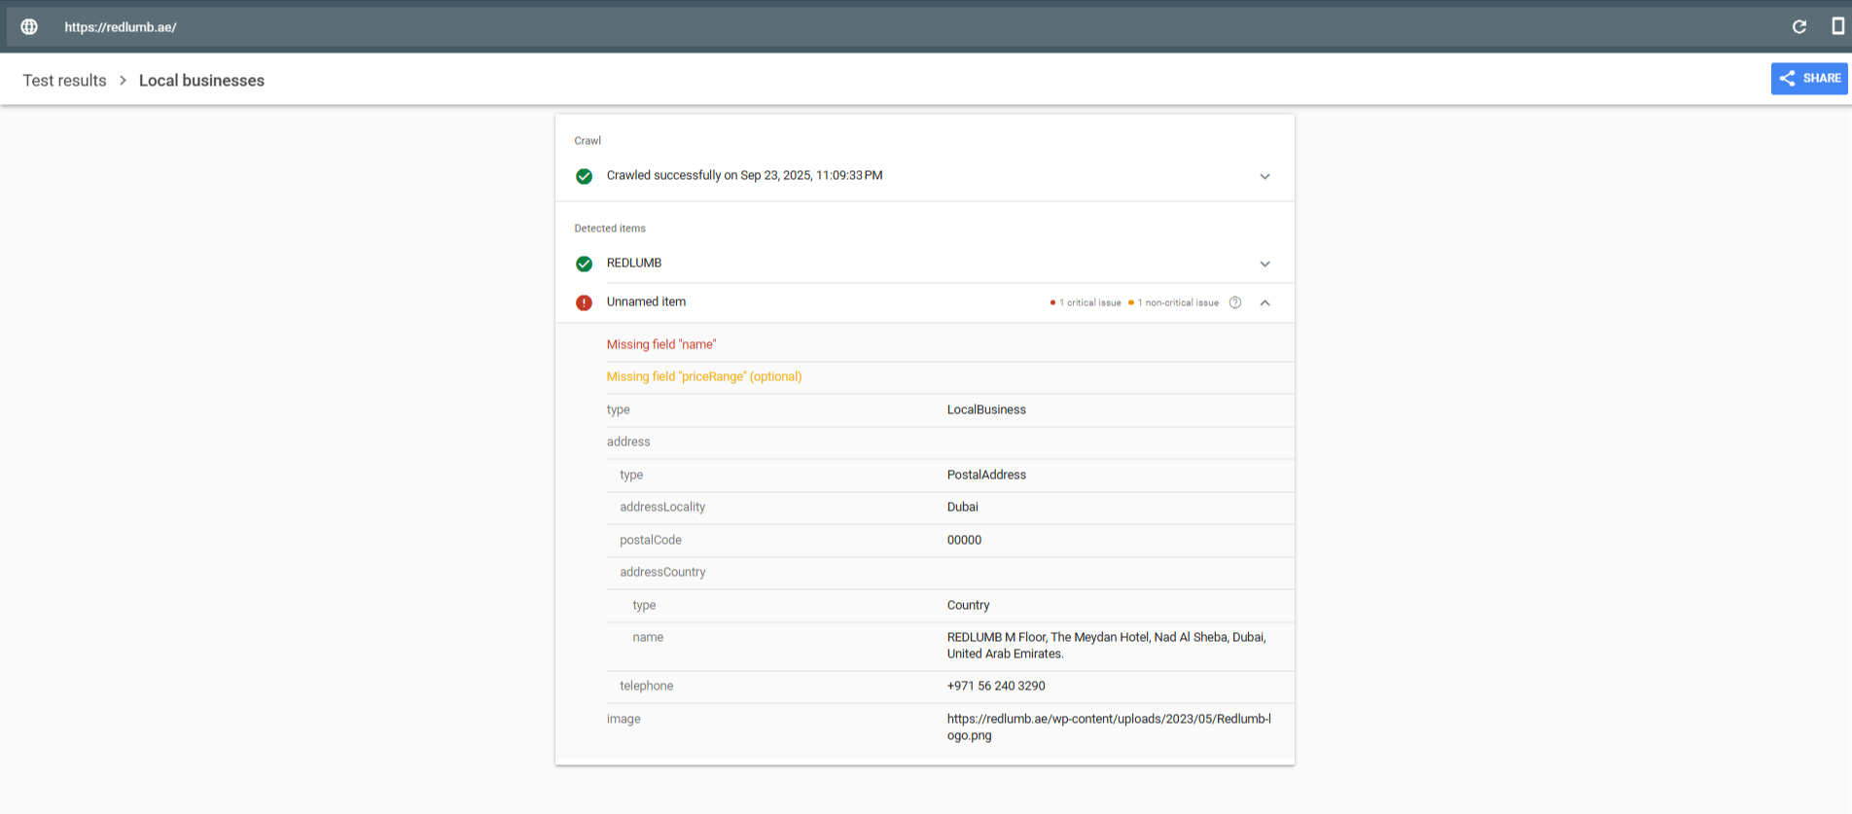Viewport: 1852px width, 814px height.
Task: Click the address row label
Action: 628,442
